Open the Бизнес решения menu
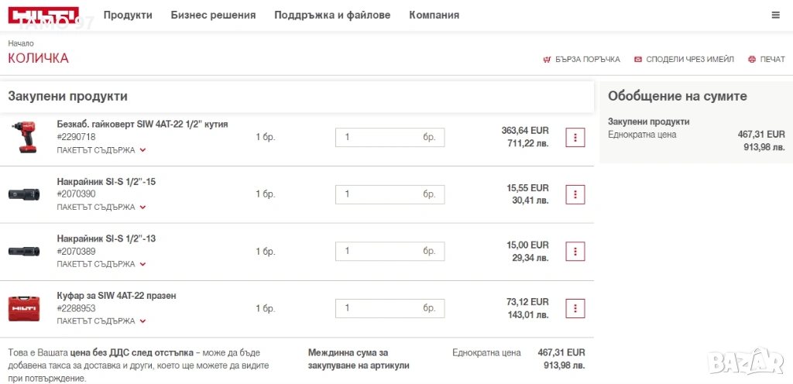Viewport: 793px width, 384px height. 213,15
